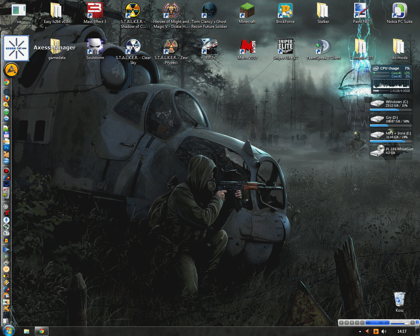The image size is (420, 336).
Task: Open the Kosz recycle bin
Action: [399, 302]
